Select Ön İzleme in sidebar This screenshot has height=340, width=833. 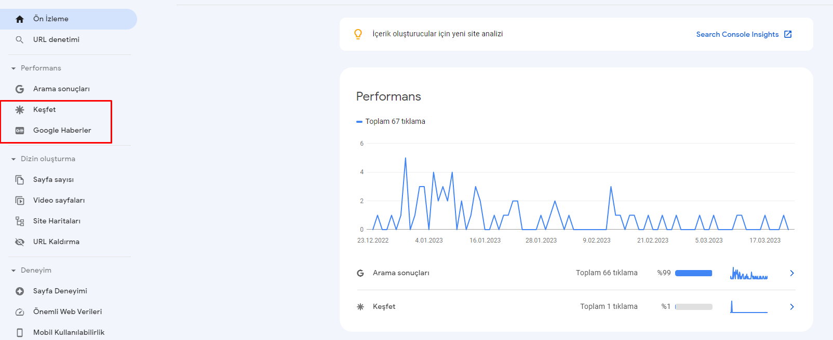pyautogui.click(x=69, y=19)
